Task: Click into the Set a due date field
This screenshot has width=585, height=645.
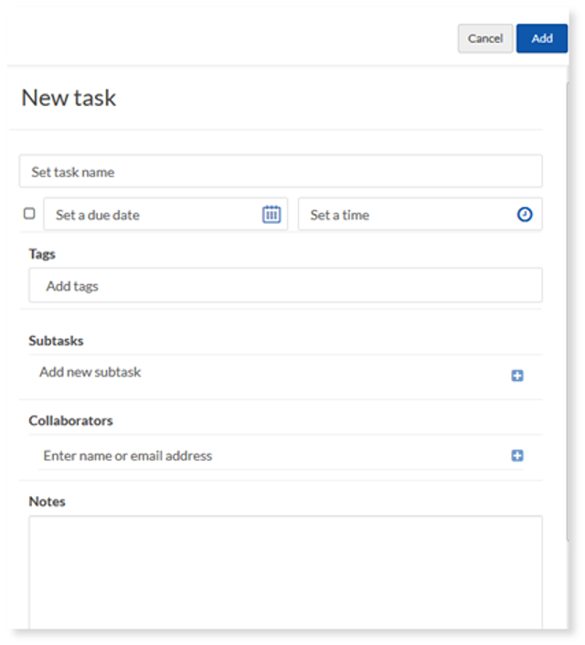Action: click(165, 214)
